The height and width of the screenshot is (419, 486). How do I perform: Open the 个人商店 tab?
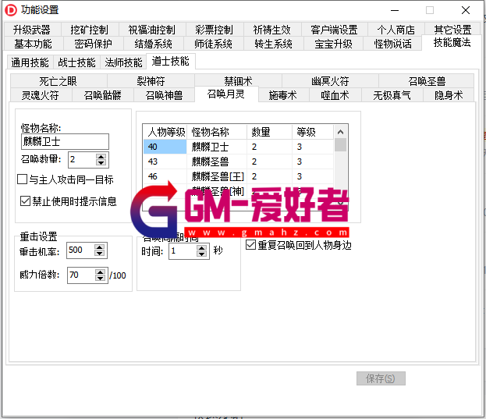[x=396, y=30]
